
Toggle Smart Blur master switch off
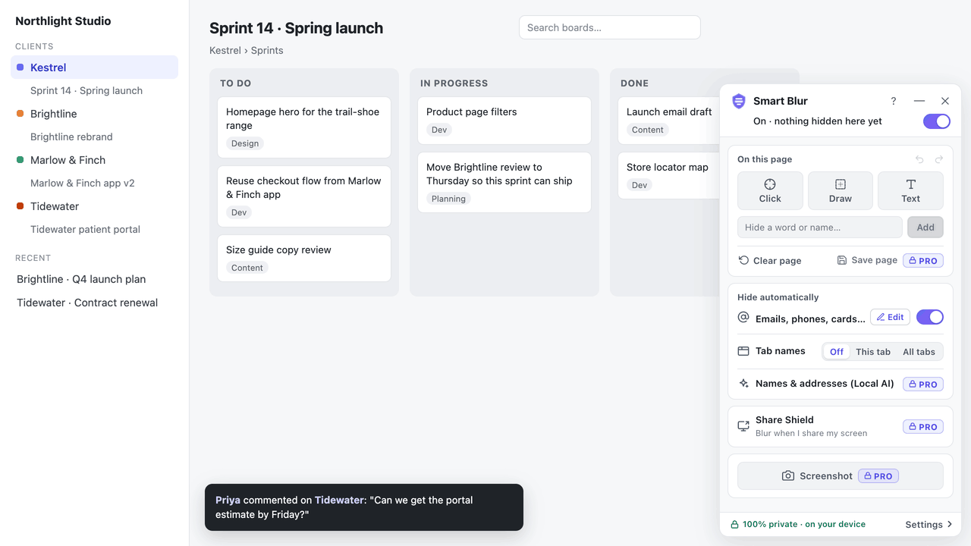point(937,121)
